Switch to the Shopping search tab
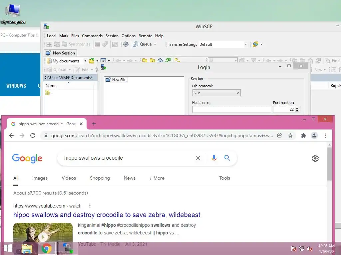 (100, 178)
